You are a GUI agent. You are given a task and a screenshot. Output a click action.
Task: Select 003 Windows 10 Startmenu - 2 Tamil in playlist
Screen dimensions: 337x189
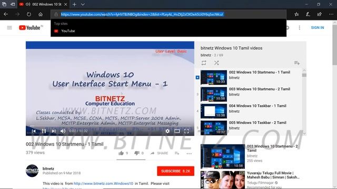[x=249, y=94]
